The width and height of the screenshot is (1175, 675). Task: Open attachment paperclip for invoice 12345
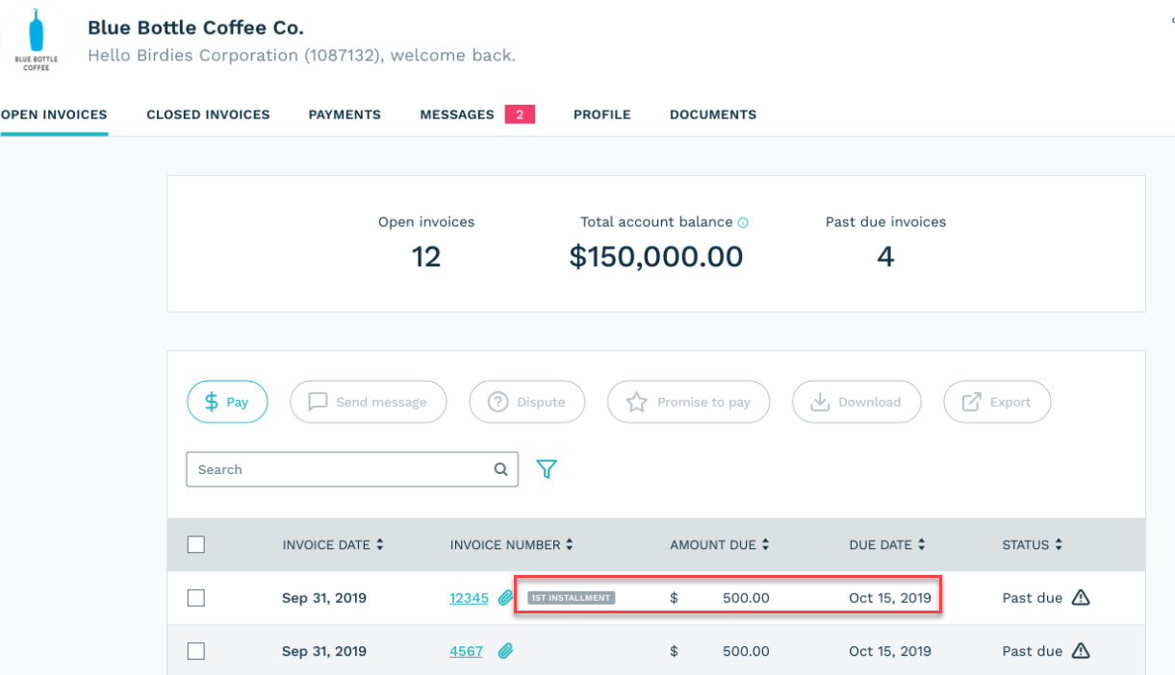[506, 598]
